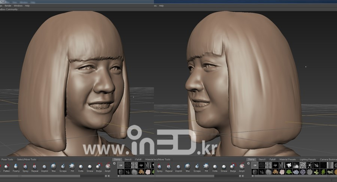The image size is (337, 182).
Task: Click left scroll arrow of left window tool tray
Action: [x=106, y=176]
